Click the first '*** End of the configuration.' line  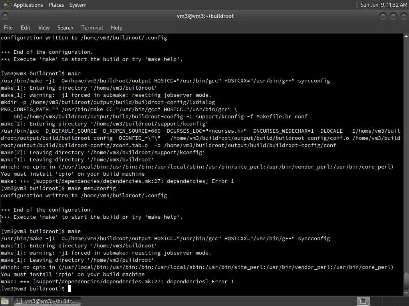tap(47, 52)
